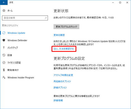Click the Windows Update sync arrows icon
Image resolution: width=131 pixels, height=109 pixels.
(4, 33)
